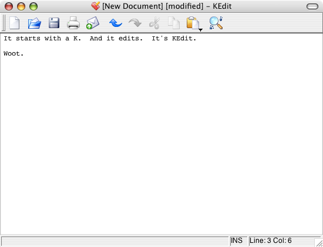Screen dimensions: 323x247
Task: Click the grayed-out redo arrow
Action: 135,23
